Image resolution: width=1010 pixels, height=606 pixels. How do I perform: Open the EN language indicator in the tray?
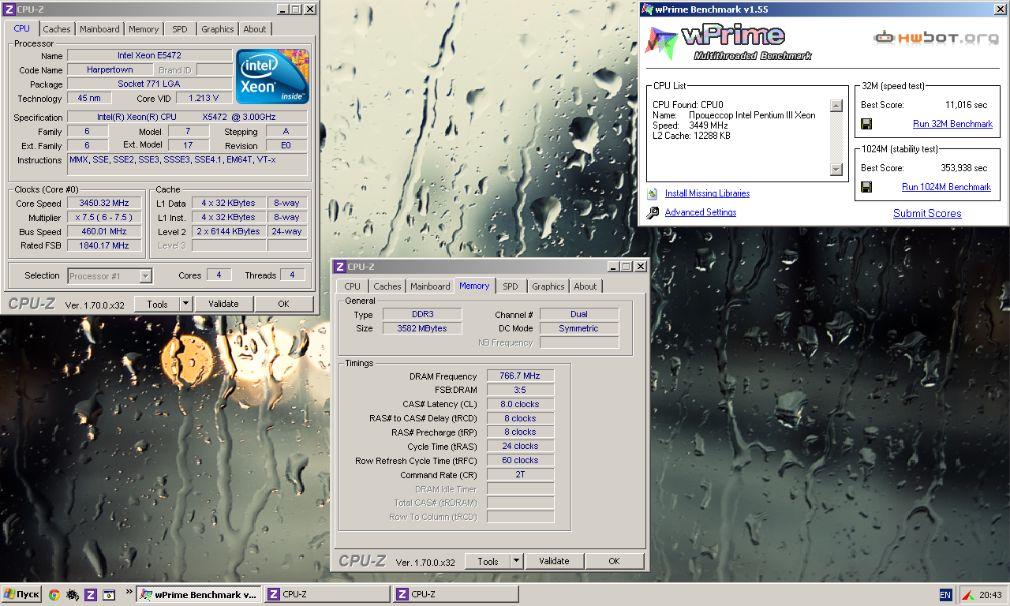tap(945, 595)
